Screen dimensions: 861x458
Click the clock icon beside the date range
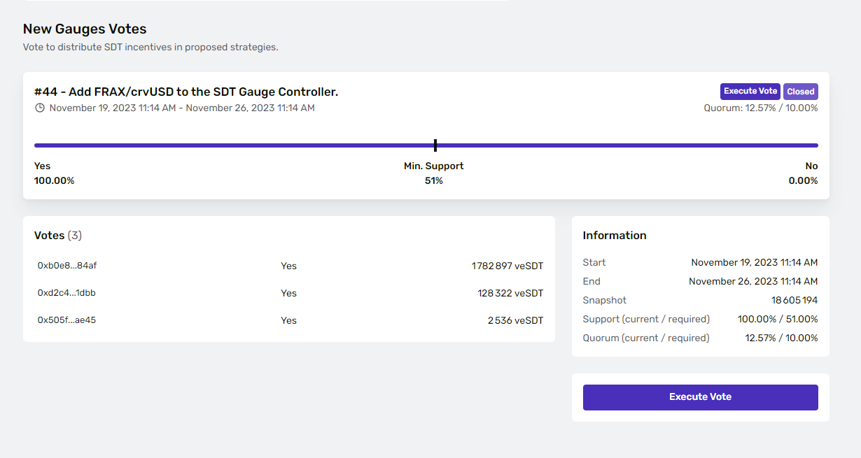point(40,108)
